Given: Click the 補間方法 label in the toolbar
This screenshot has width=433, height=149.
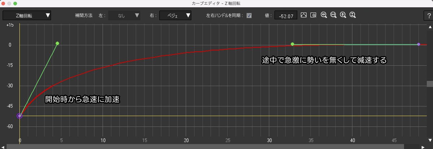Looking at the screenshot, I should [x=84, y=16].
